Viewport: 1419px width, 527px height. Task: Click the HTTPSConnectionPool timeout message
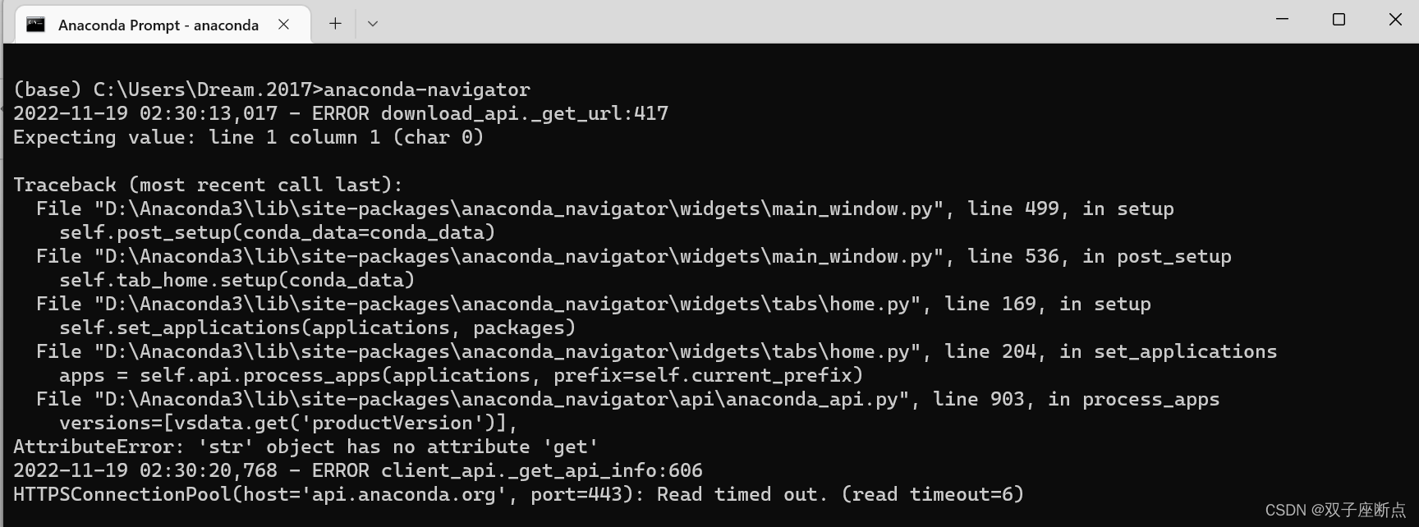point(517,493)
